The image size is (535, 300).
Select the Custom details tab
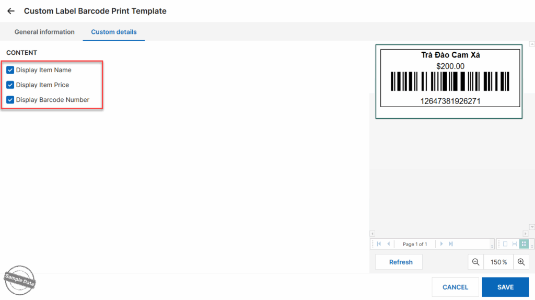[x=114, y=32]
